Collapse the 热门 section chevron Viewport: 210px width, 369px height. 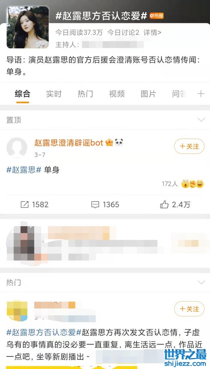pyautogui.click(x=201, y=282)
